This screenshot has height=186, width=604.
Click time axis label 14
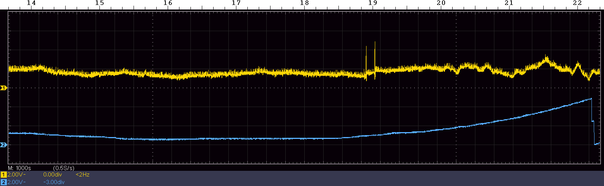tap(31, 3)
